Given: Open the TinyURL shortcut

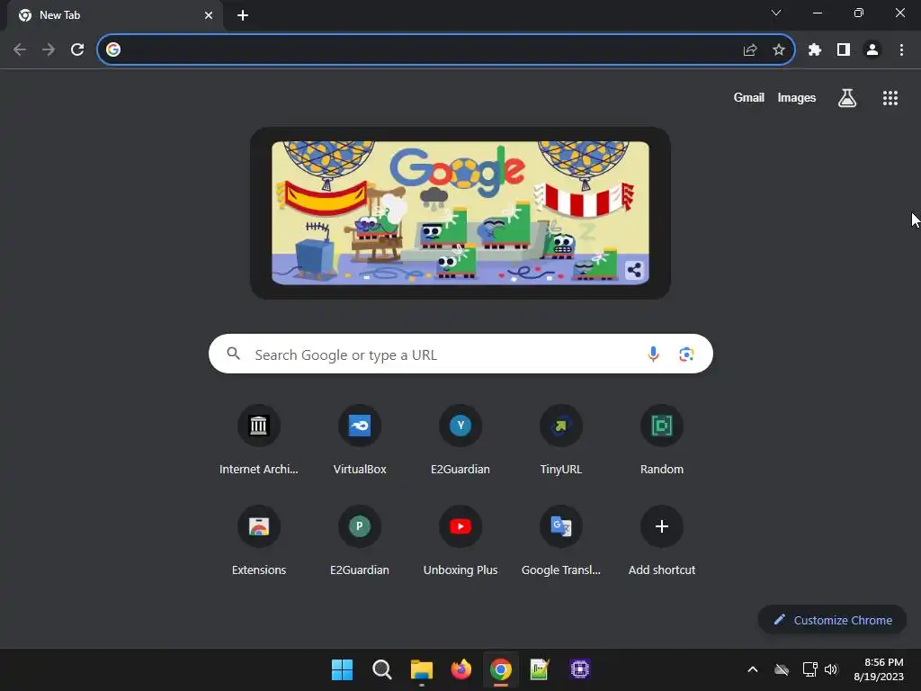Looking at the screenshot, I should (561, 438).
